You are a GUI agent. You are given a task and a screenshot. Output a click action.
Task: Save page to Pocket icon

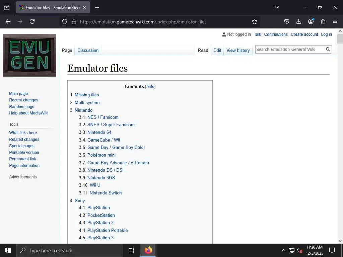click(287, 21)
